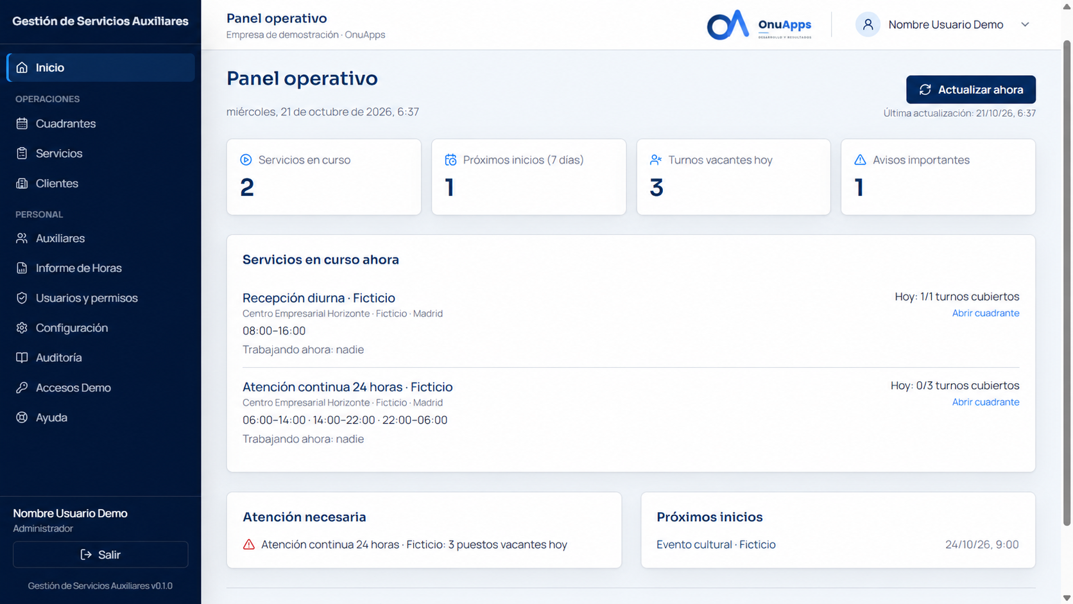Click the Gestión de Servicios Auxiliares sidebar title

pos(100,21)
